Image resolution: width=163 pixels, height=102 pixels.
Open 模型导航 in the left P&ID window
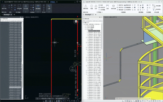tap(4, 7)
